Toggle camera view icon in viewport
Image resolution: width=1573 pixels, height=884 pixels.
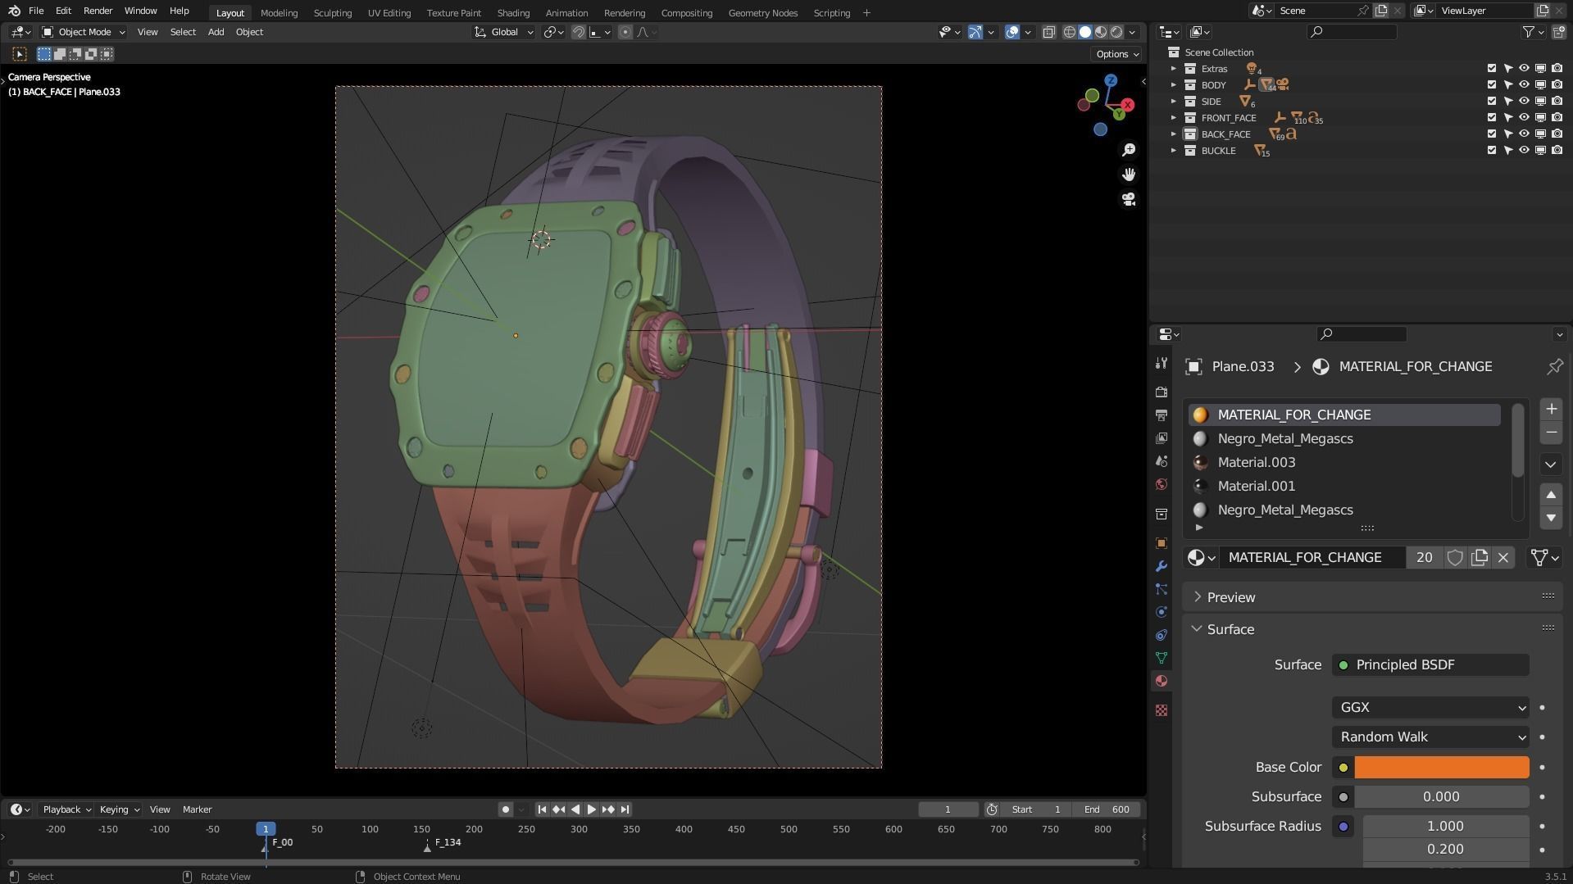pyautogui.click(x=1129, y=199)
